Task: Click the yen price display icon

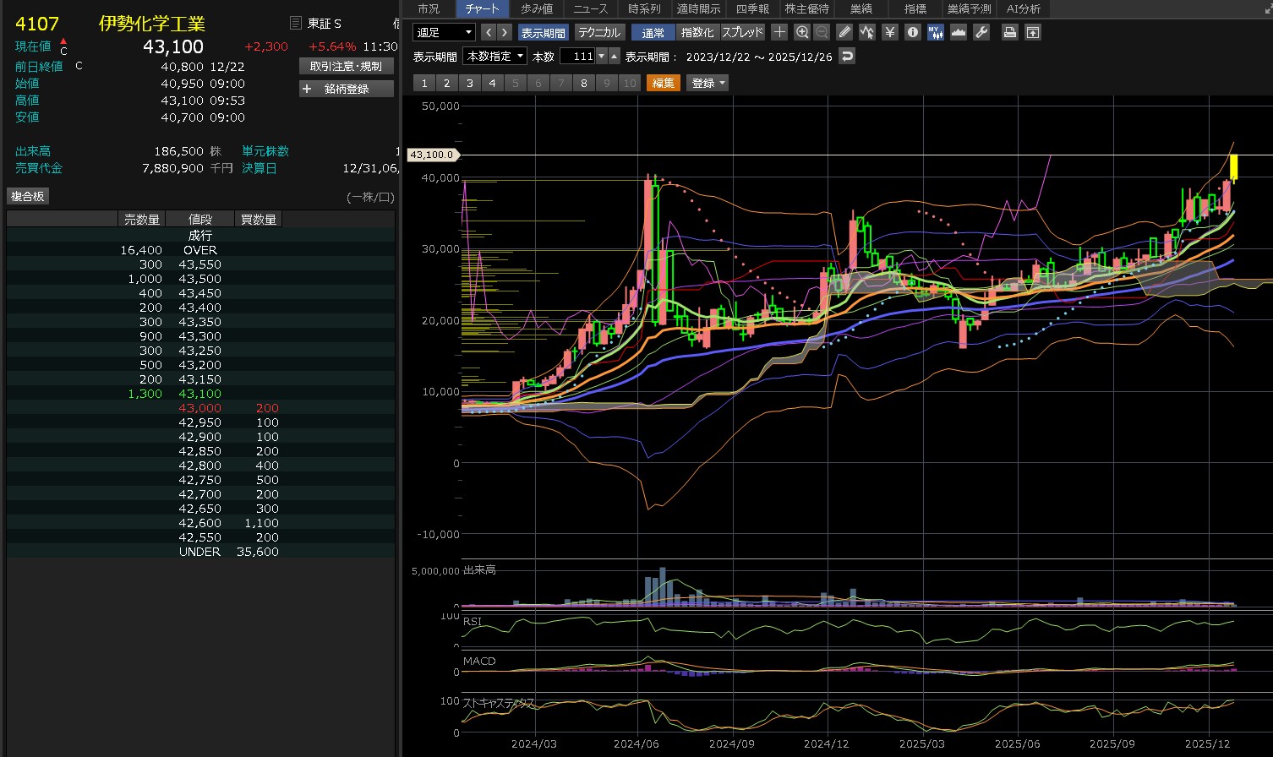Action: coord(889,32)
